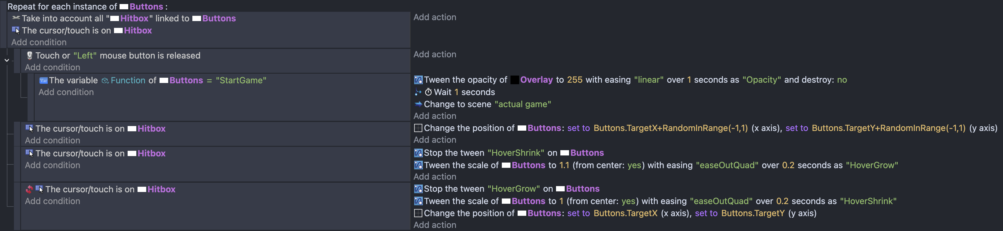1003x231 pixels.
Task: Click the link icon before "Take into account all"
Action: click(16, 18)
